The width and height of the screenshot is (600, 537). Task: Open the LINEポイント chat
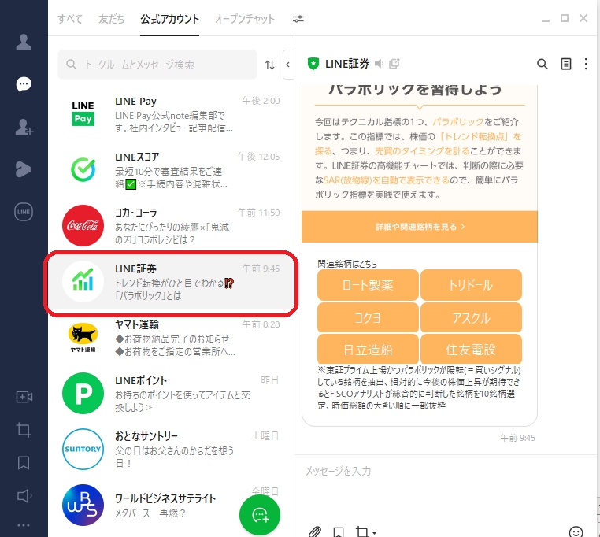(171, 394)
